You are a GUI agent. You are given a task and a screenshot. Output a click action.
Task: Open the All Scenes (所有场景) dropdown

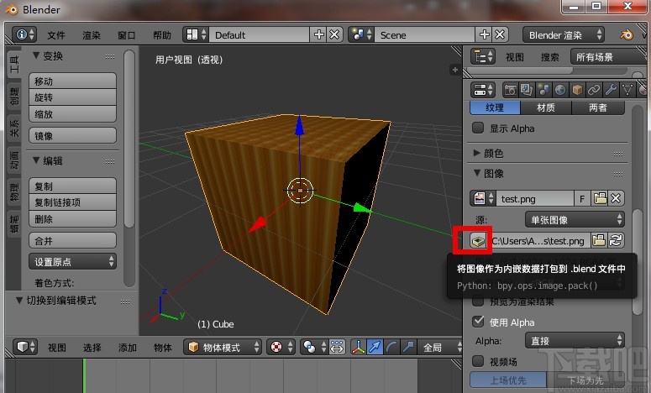pyautogui.click(x=608, y=56)
